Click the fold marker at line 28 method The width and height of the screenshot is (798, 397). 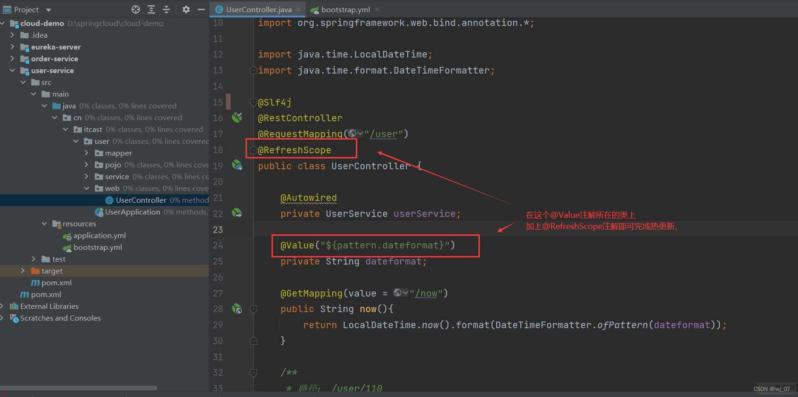point(253,309)
